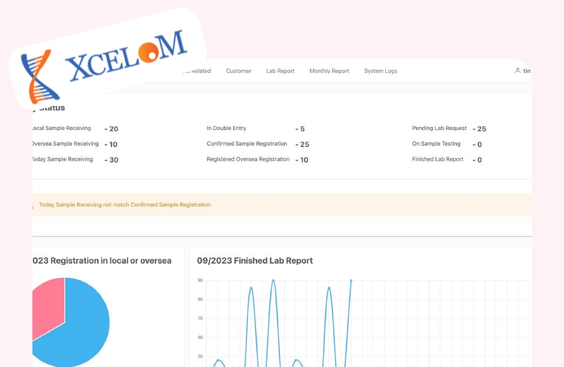Open the Lab Report menu item

pos(280,71)
